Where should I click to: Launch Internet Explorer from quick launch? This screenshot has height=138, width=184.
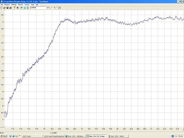coord(13,136)
